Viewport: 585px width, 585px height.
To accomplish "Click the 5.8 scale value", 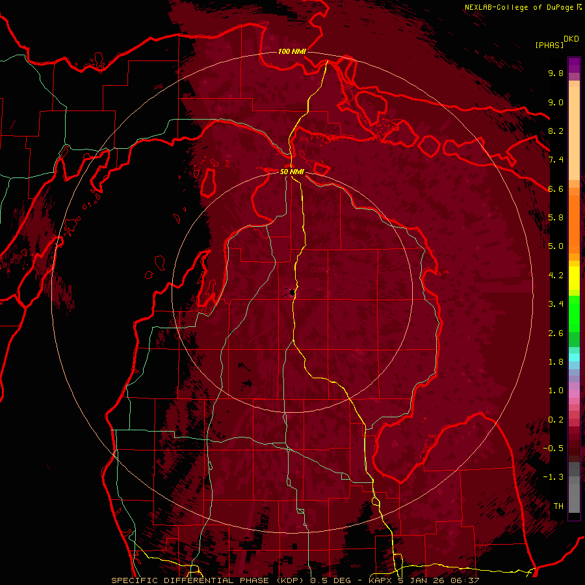I will 556,218.
